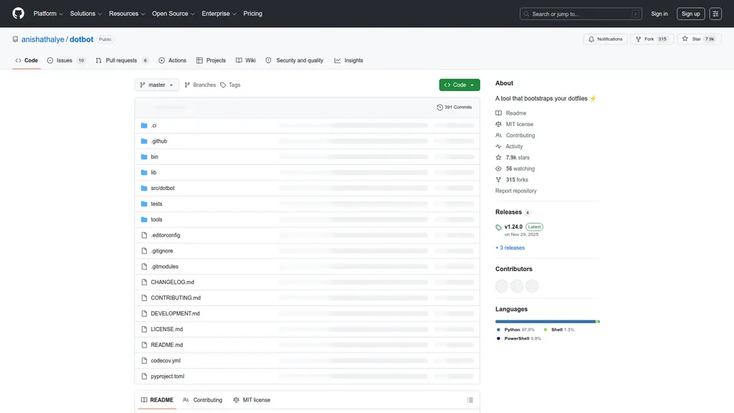Switch to the Code tab
This screenshot has width=734, height=413.
pos(27,60)
